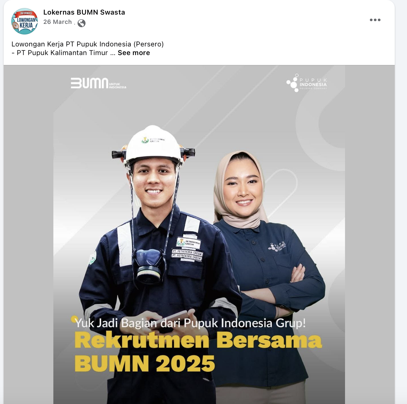
Task: Click the Lowongan Kerja PT Pupuk Indonesia caption
Action: [87, 44]
